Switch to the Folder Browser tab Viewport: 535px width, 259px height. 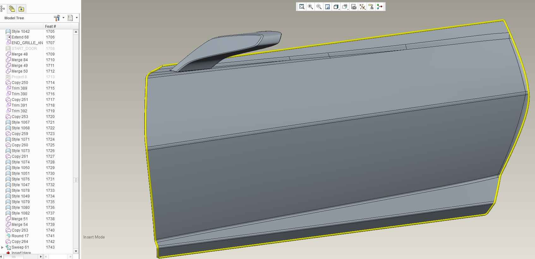point(12,9)
